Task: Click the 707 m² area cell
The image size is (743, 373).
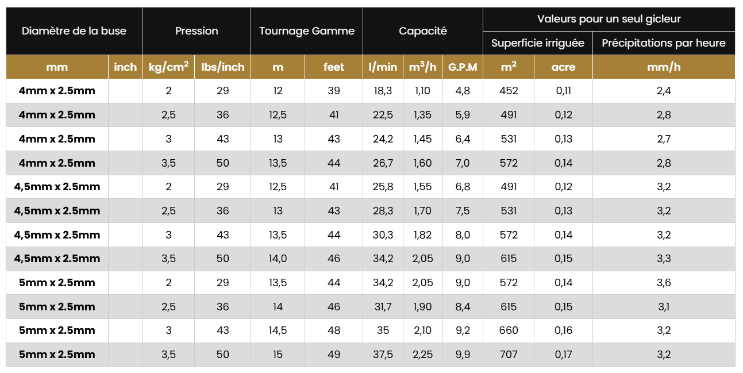Action: (509, 355)
